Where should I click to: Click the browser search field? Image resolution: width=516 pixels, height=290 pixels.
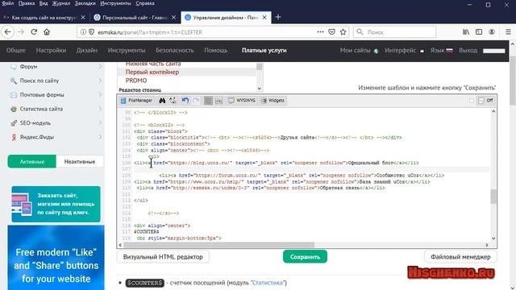coord(394,32)
